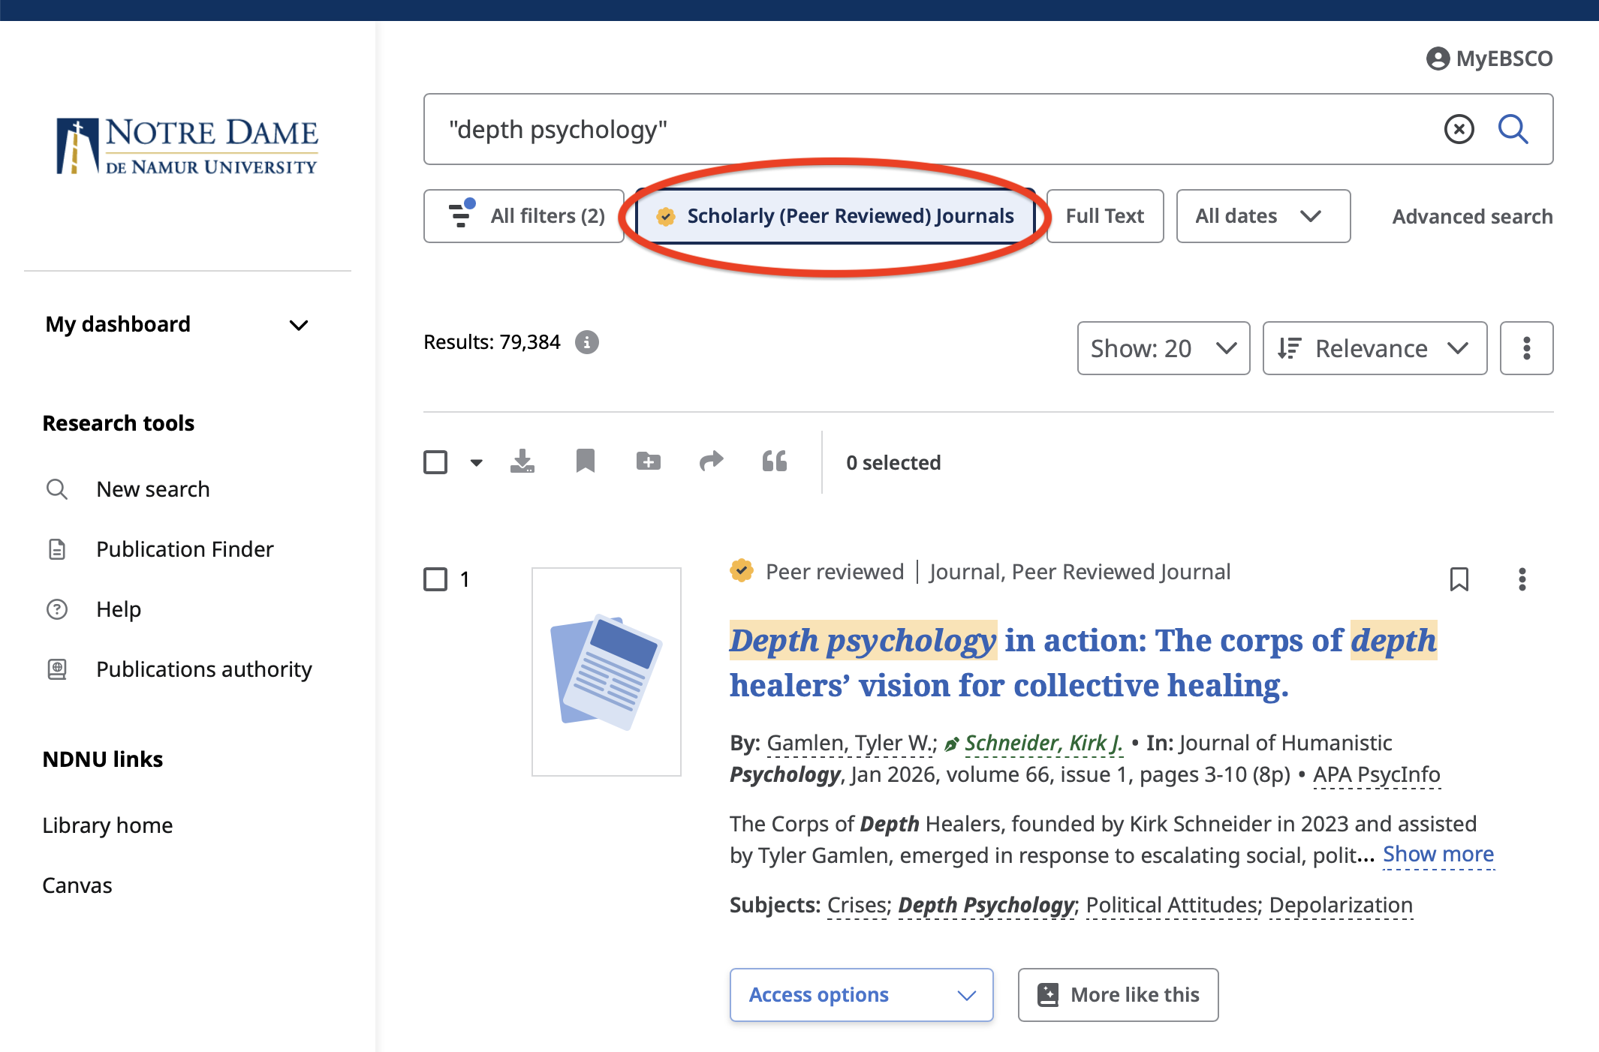1599x1052 pixels.
Task: Open Publications authority
Action: (x=204, y=669)
